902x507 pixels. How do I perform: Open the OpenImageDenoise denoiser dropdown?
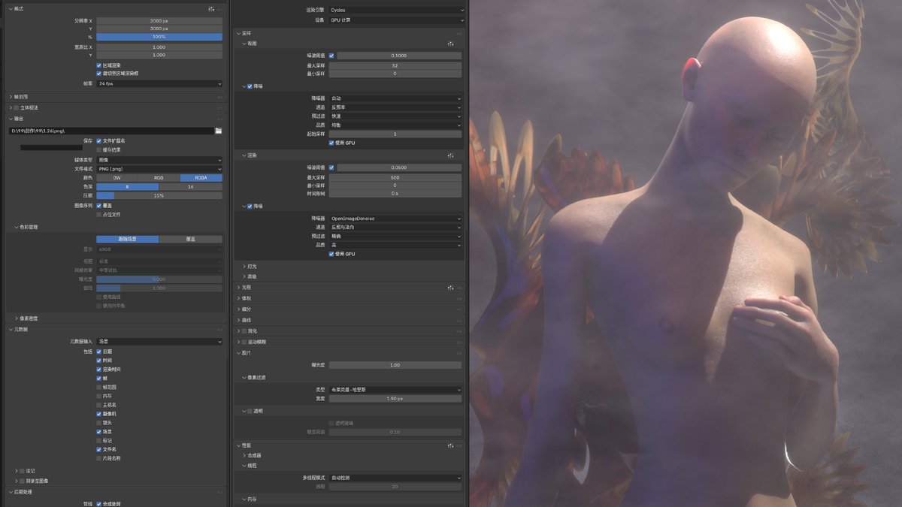click(x=395, y=219)
